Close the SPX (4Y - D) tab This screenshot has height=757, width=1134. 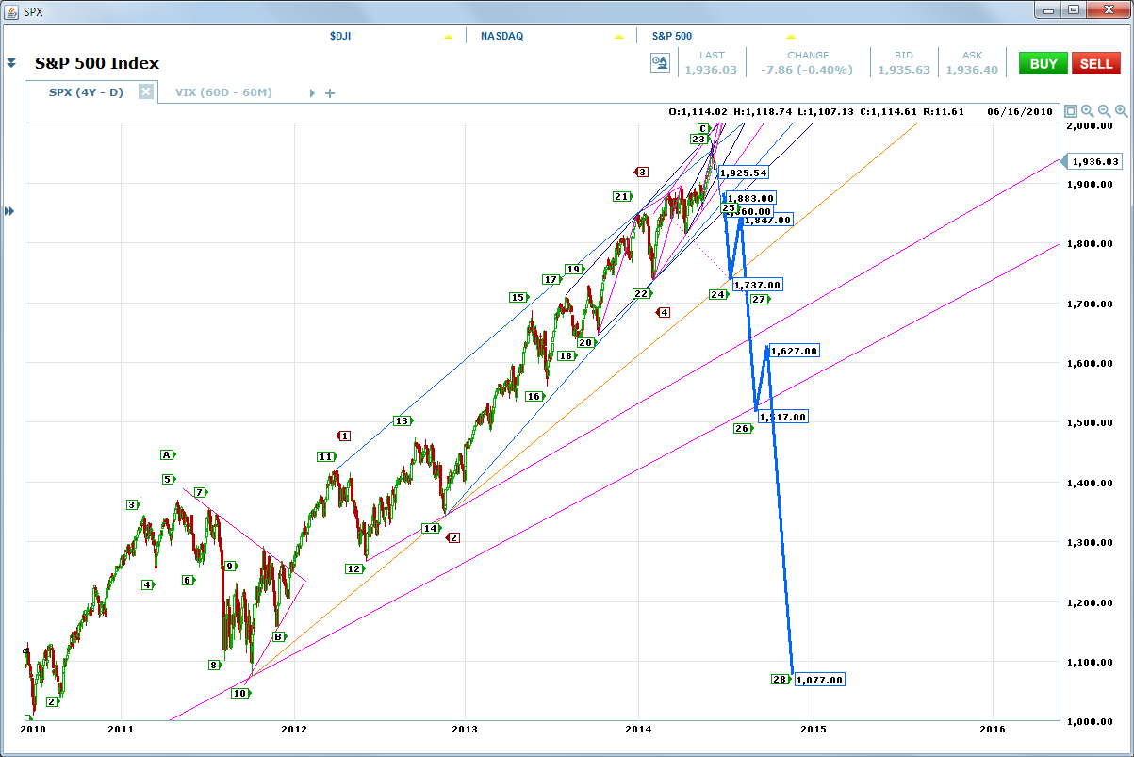coord(146,91)
